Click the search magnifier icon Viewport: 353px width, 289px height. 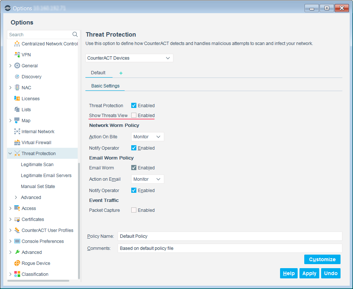click(x=75, y=34)
